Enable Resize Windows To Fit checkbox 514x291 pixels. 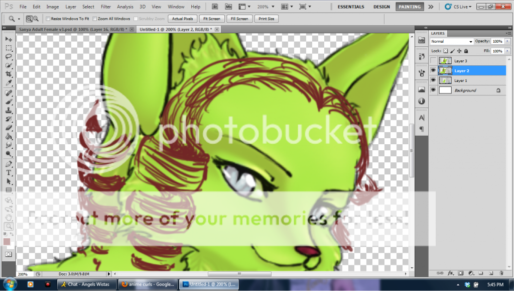click(x=48, y=19)
